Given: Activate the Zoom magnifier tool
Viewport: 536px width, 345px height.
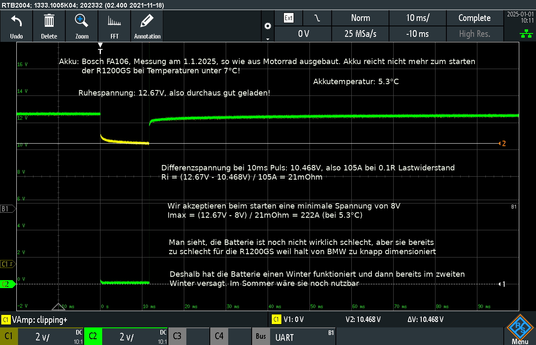Looking at the screenshot, I should [82, 21].
